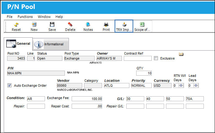Viewport: 215px width, 133px height.
Task: Click the Currency field USD
Action: pyautogui.click(x=163, y=85)
